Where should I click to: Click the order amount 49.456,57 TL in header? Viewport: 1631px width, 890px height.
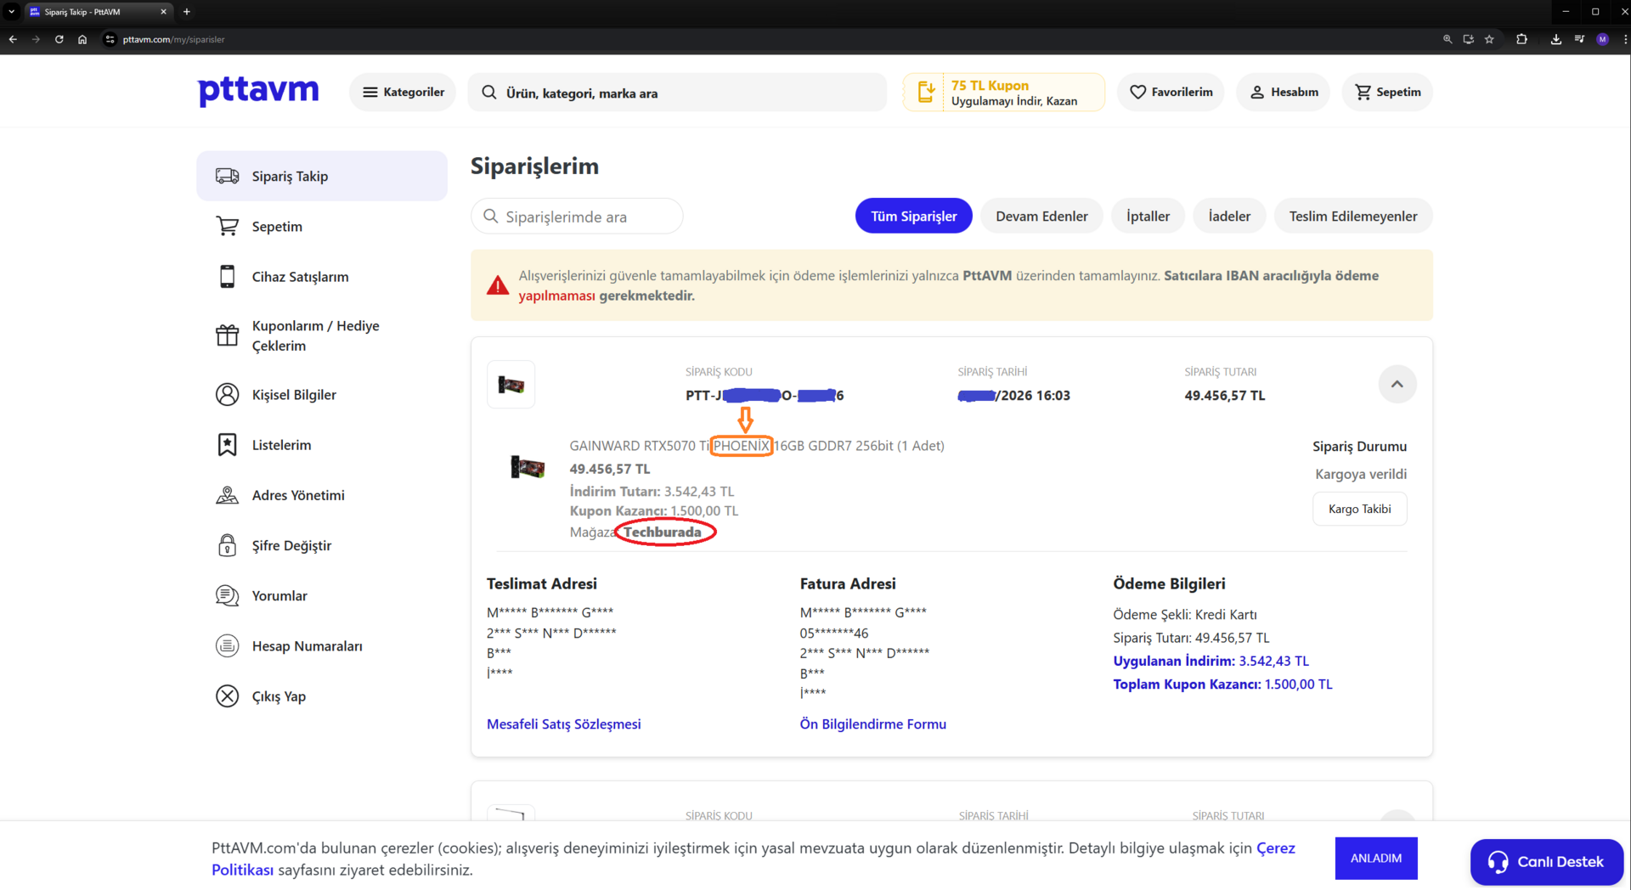tap(1225, 396)
